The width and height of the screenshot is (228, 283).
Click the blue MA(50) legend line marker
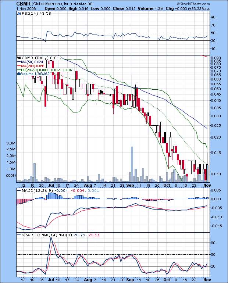click(x=19, y=62)
